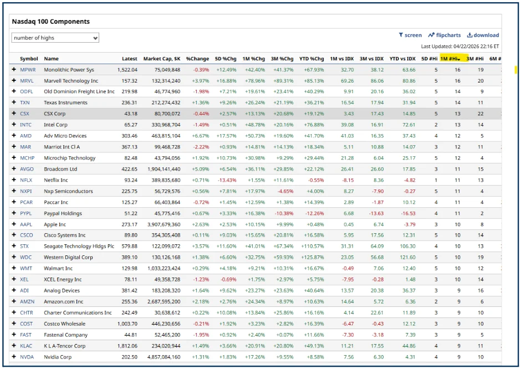Sort by Market Cap, $K column
520x369 pixels.
[x=162, y=59]
